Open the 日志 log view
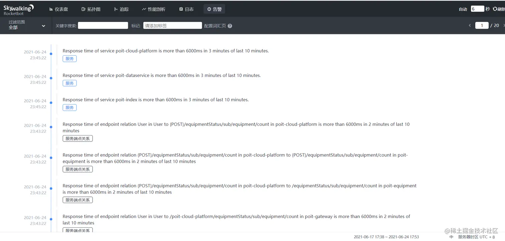The image size is (505, 241). [186, 9]
